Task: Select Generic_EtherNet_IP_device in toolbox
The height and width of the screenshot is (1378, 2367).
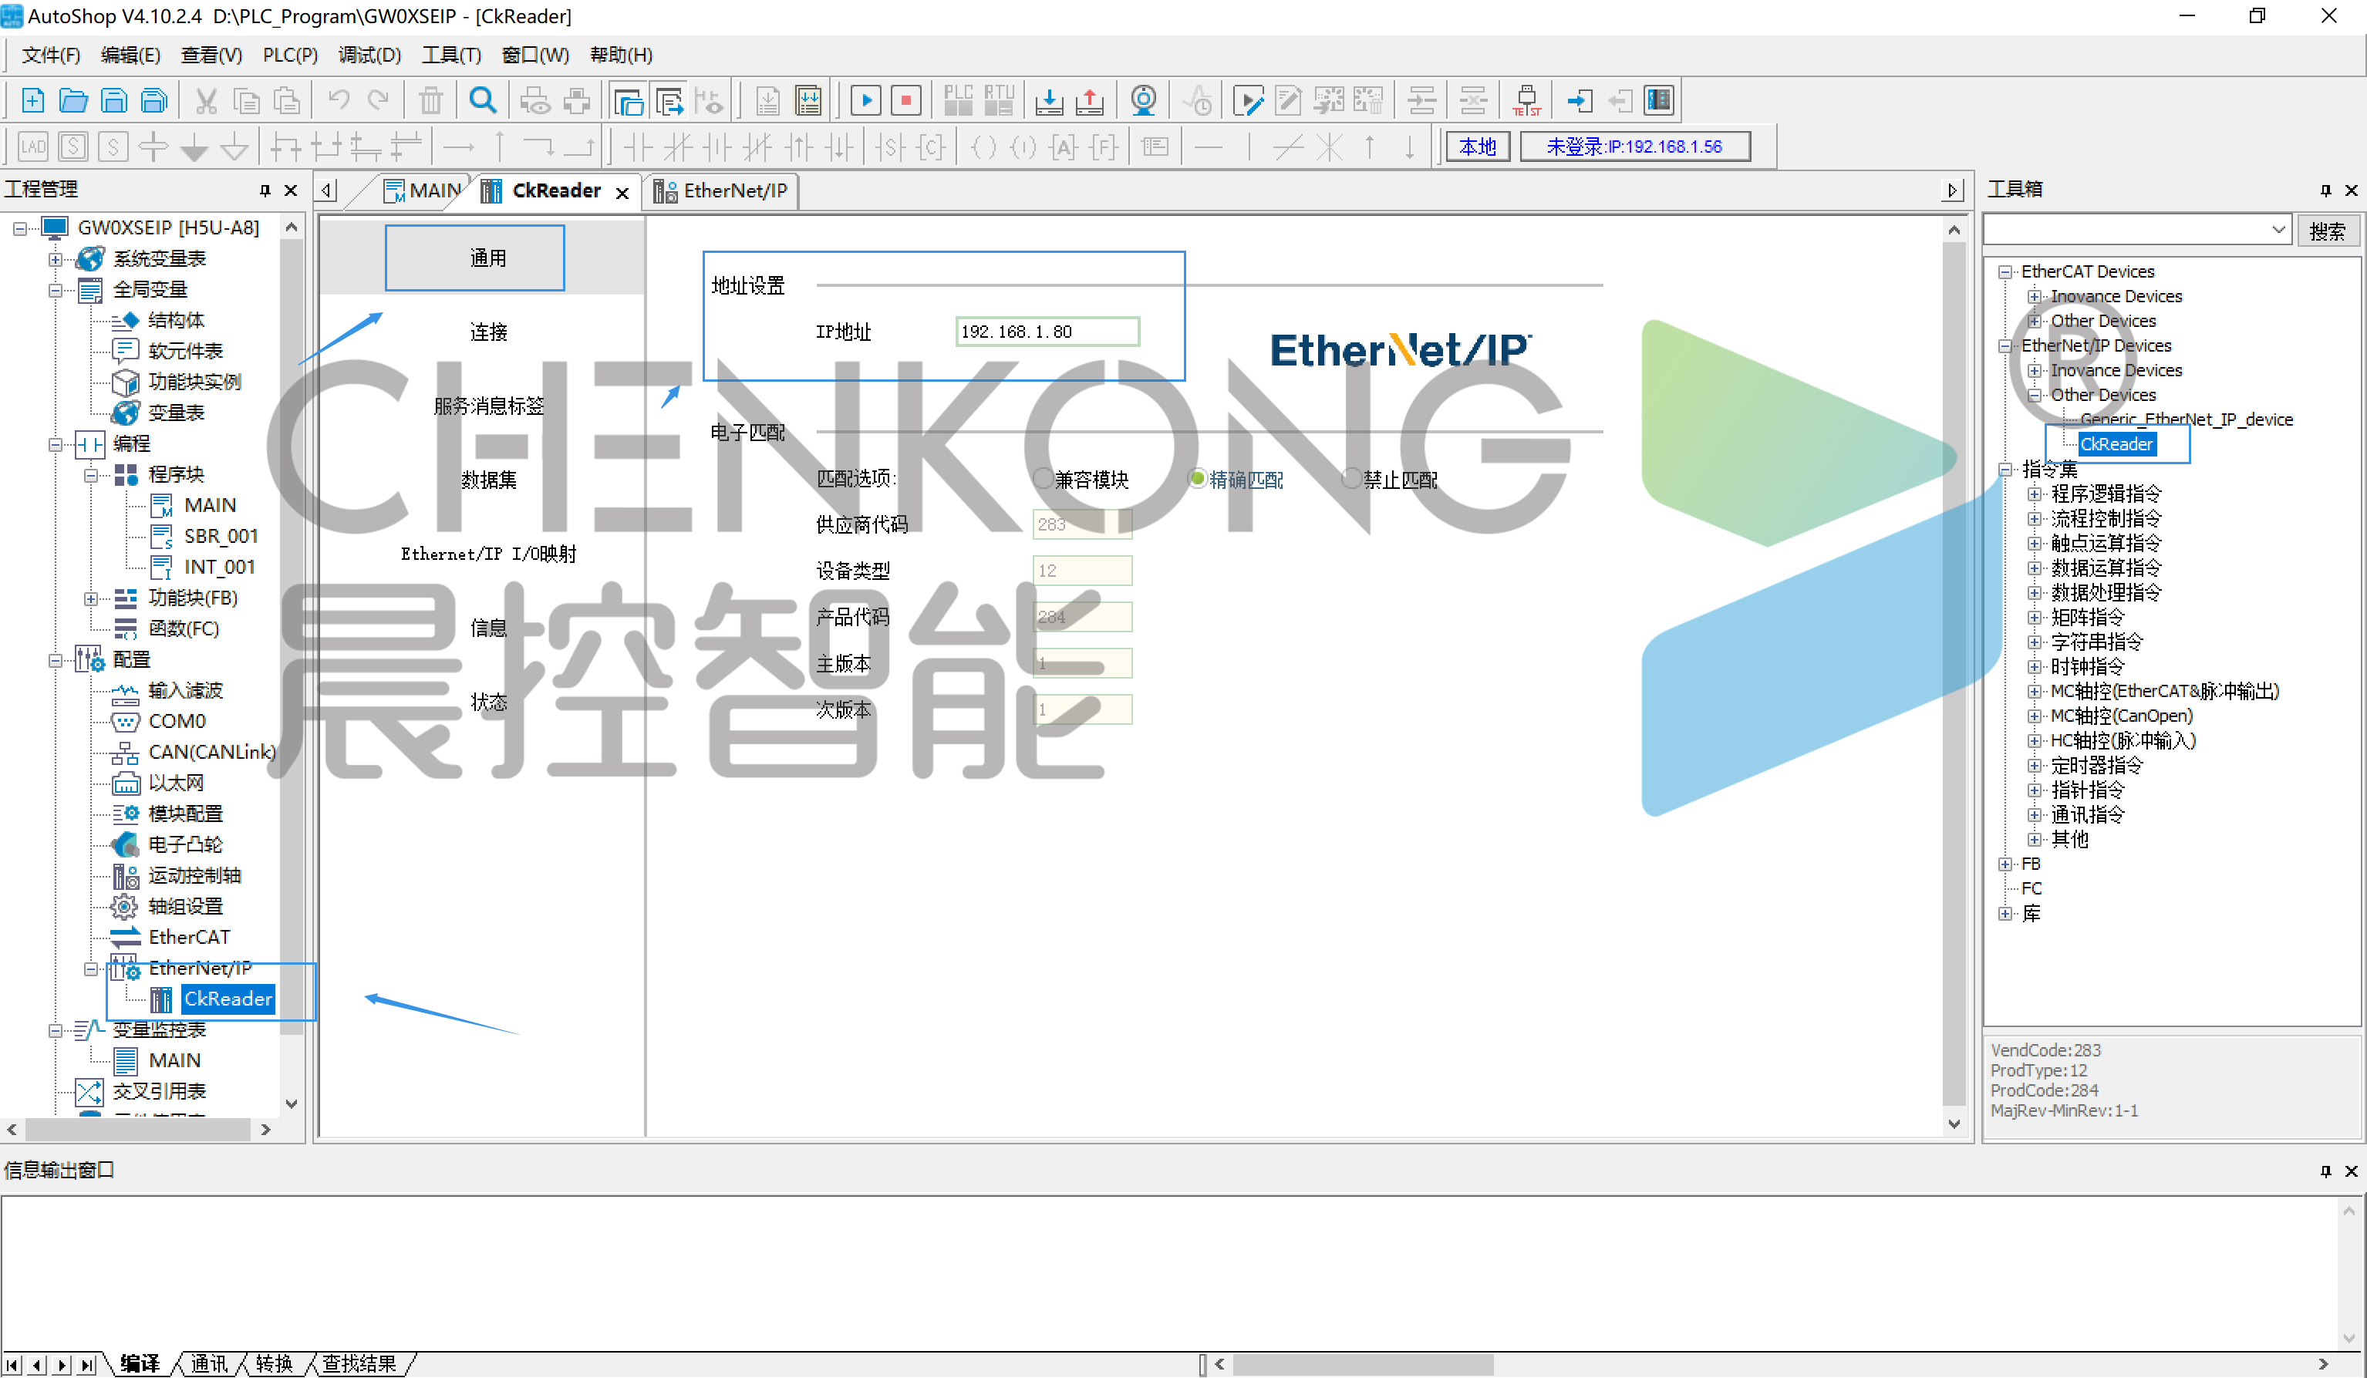Action: (2186, 420)
